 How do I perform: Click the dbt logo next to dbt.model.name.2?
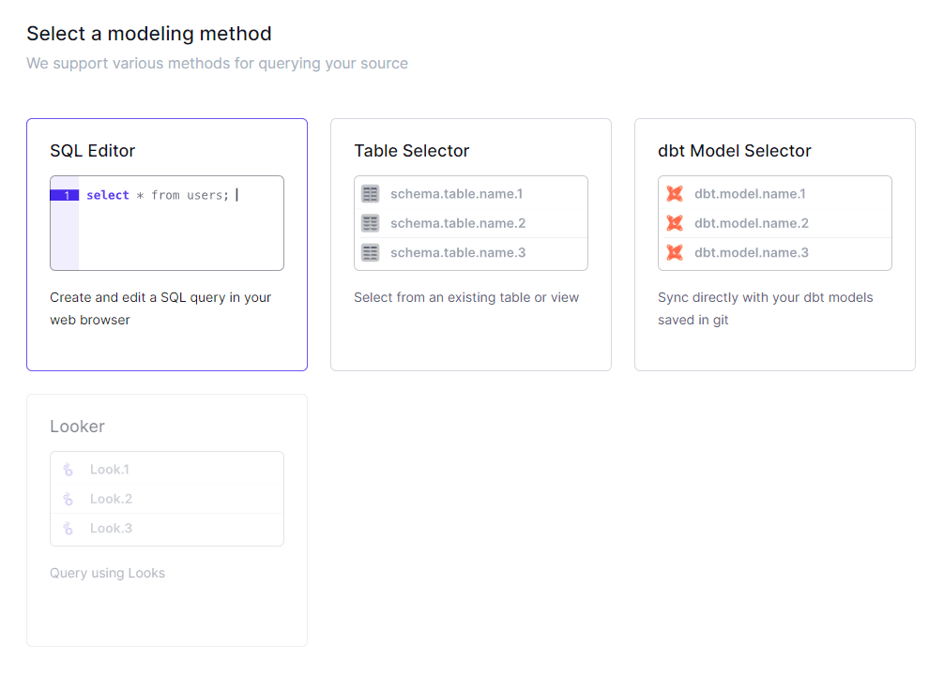675,223
